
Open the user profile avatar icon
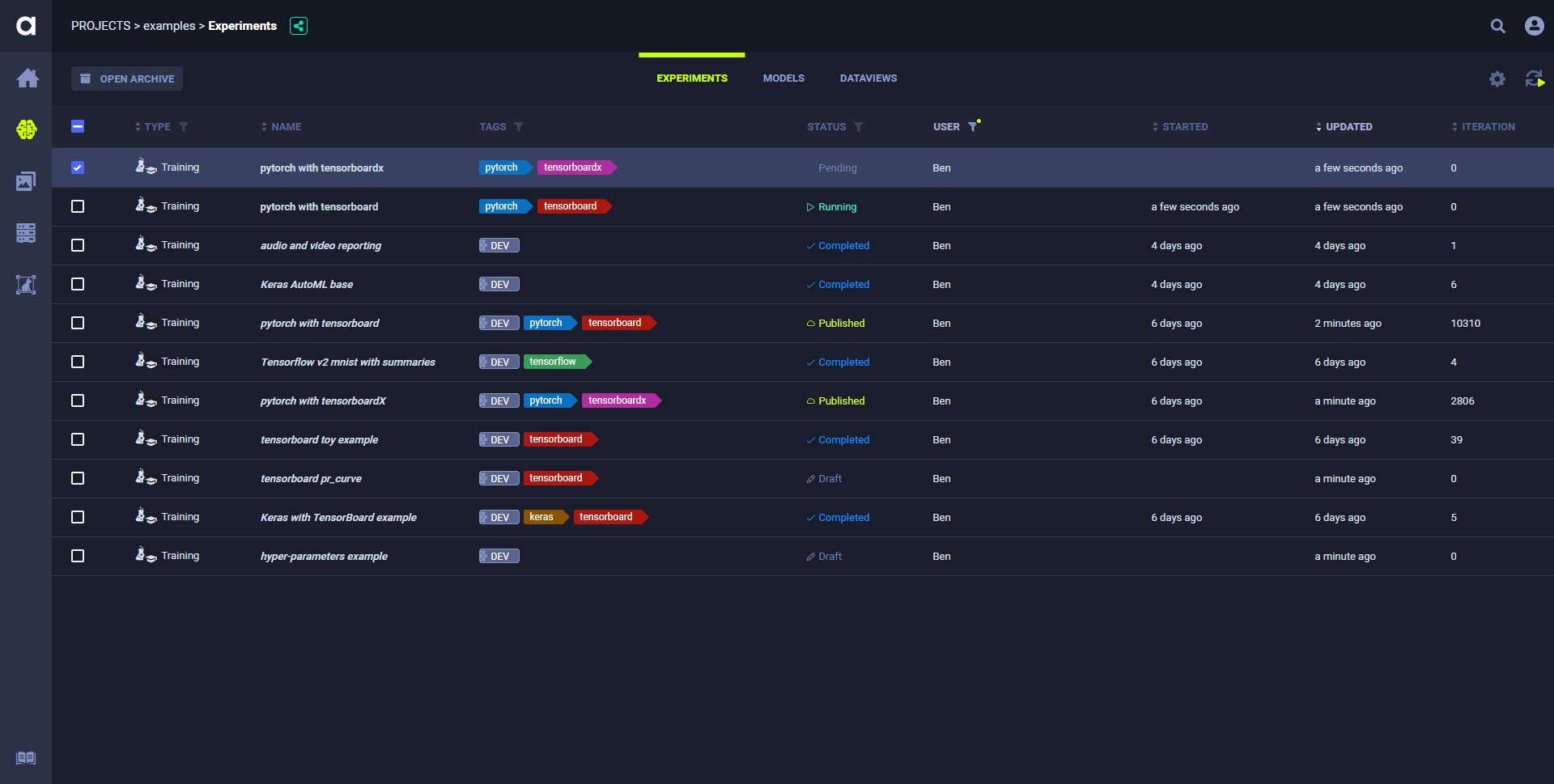[x=1534, y=26]
